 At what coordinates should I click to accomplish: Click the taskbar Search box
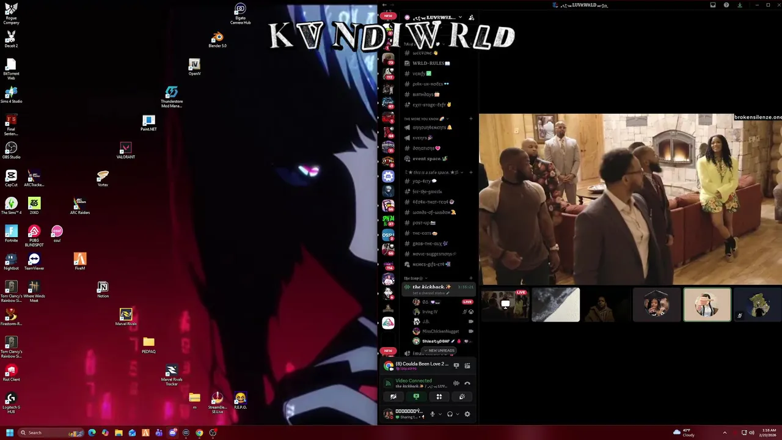[50, 433]
